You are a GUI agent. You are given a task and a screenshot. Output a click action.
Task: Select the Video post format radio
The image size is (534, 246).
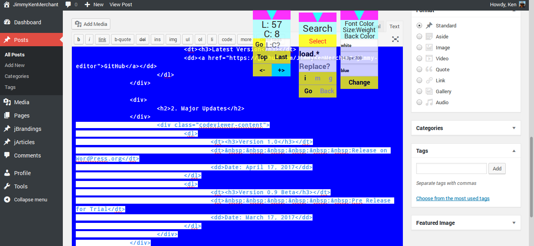click(419, 58)
